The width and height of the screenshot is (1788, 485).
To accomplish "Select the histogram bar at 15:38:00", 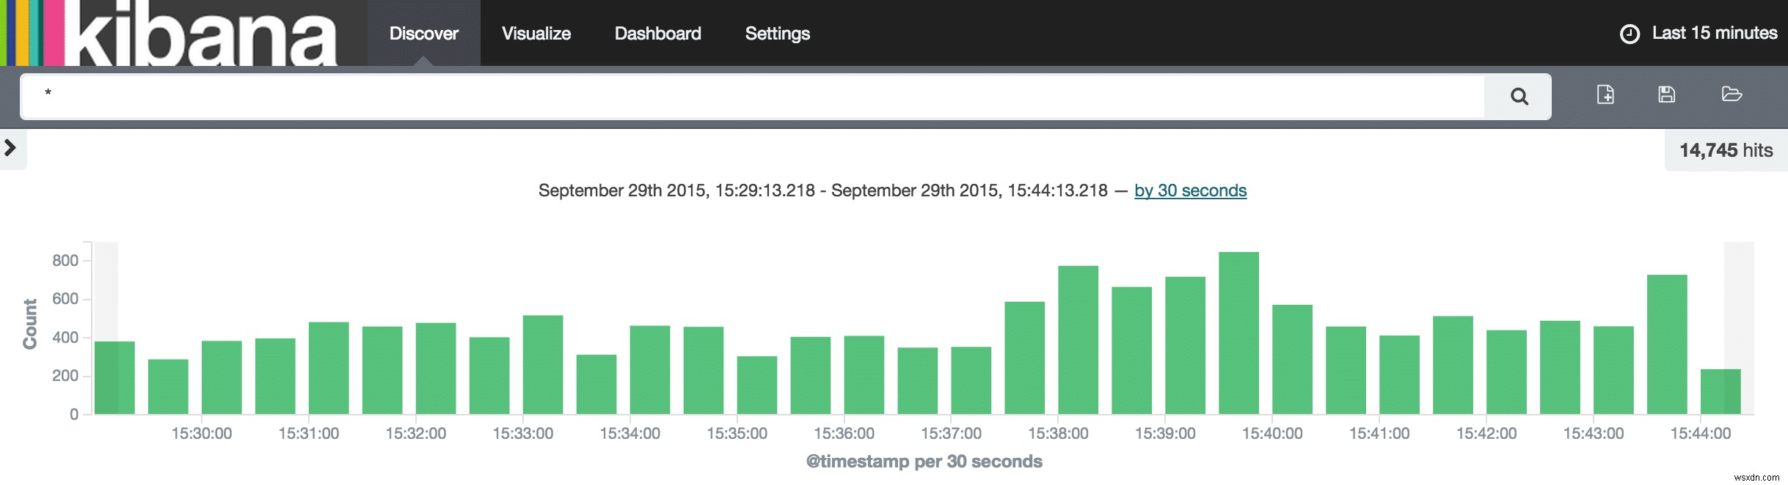I will click(1078, 340).
